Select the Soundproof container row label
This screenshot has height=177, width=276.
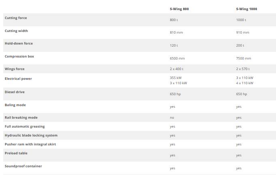tap(23, 166)
